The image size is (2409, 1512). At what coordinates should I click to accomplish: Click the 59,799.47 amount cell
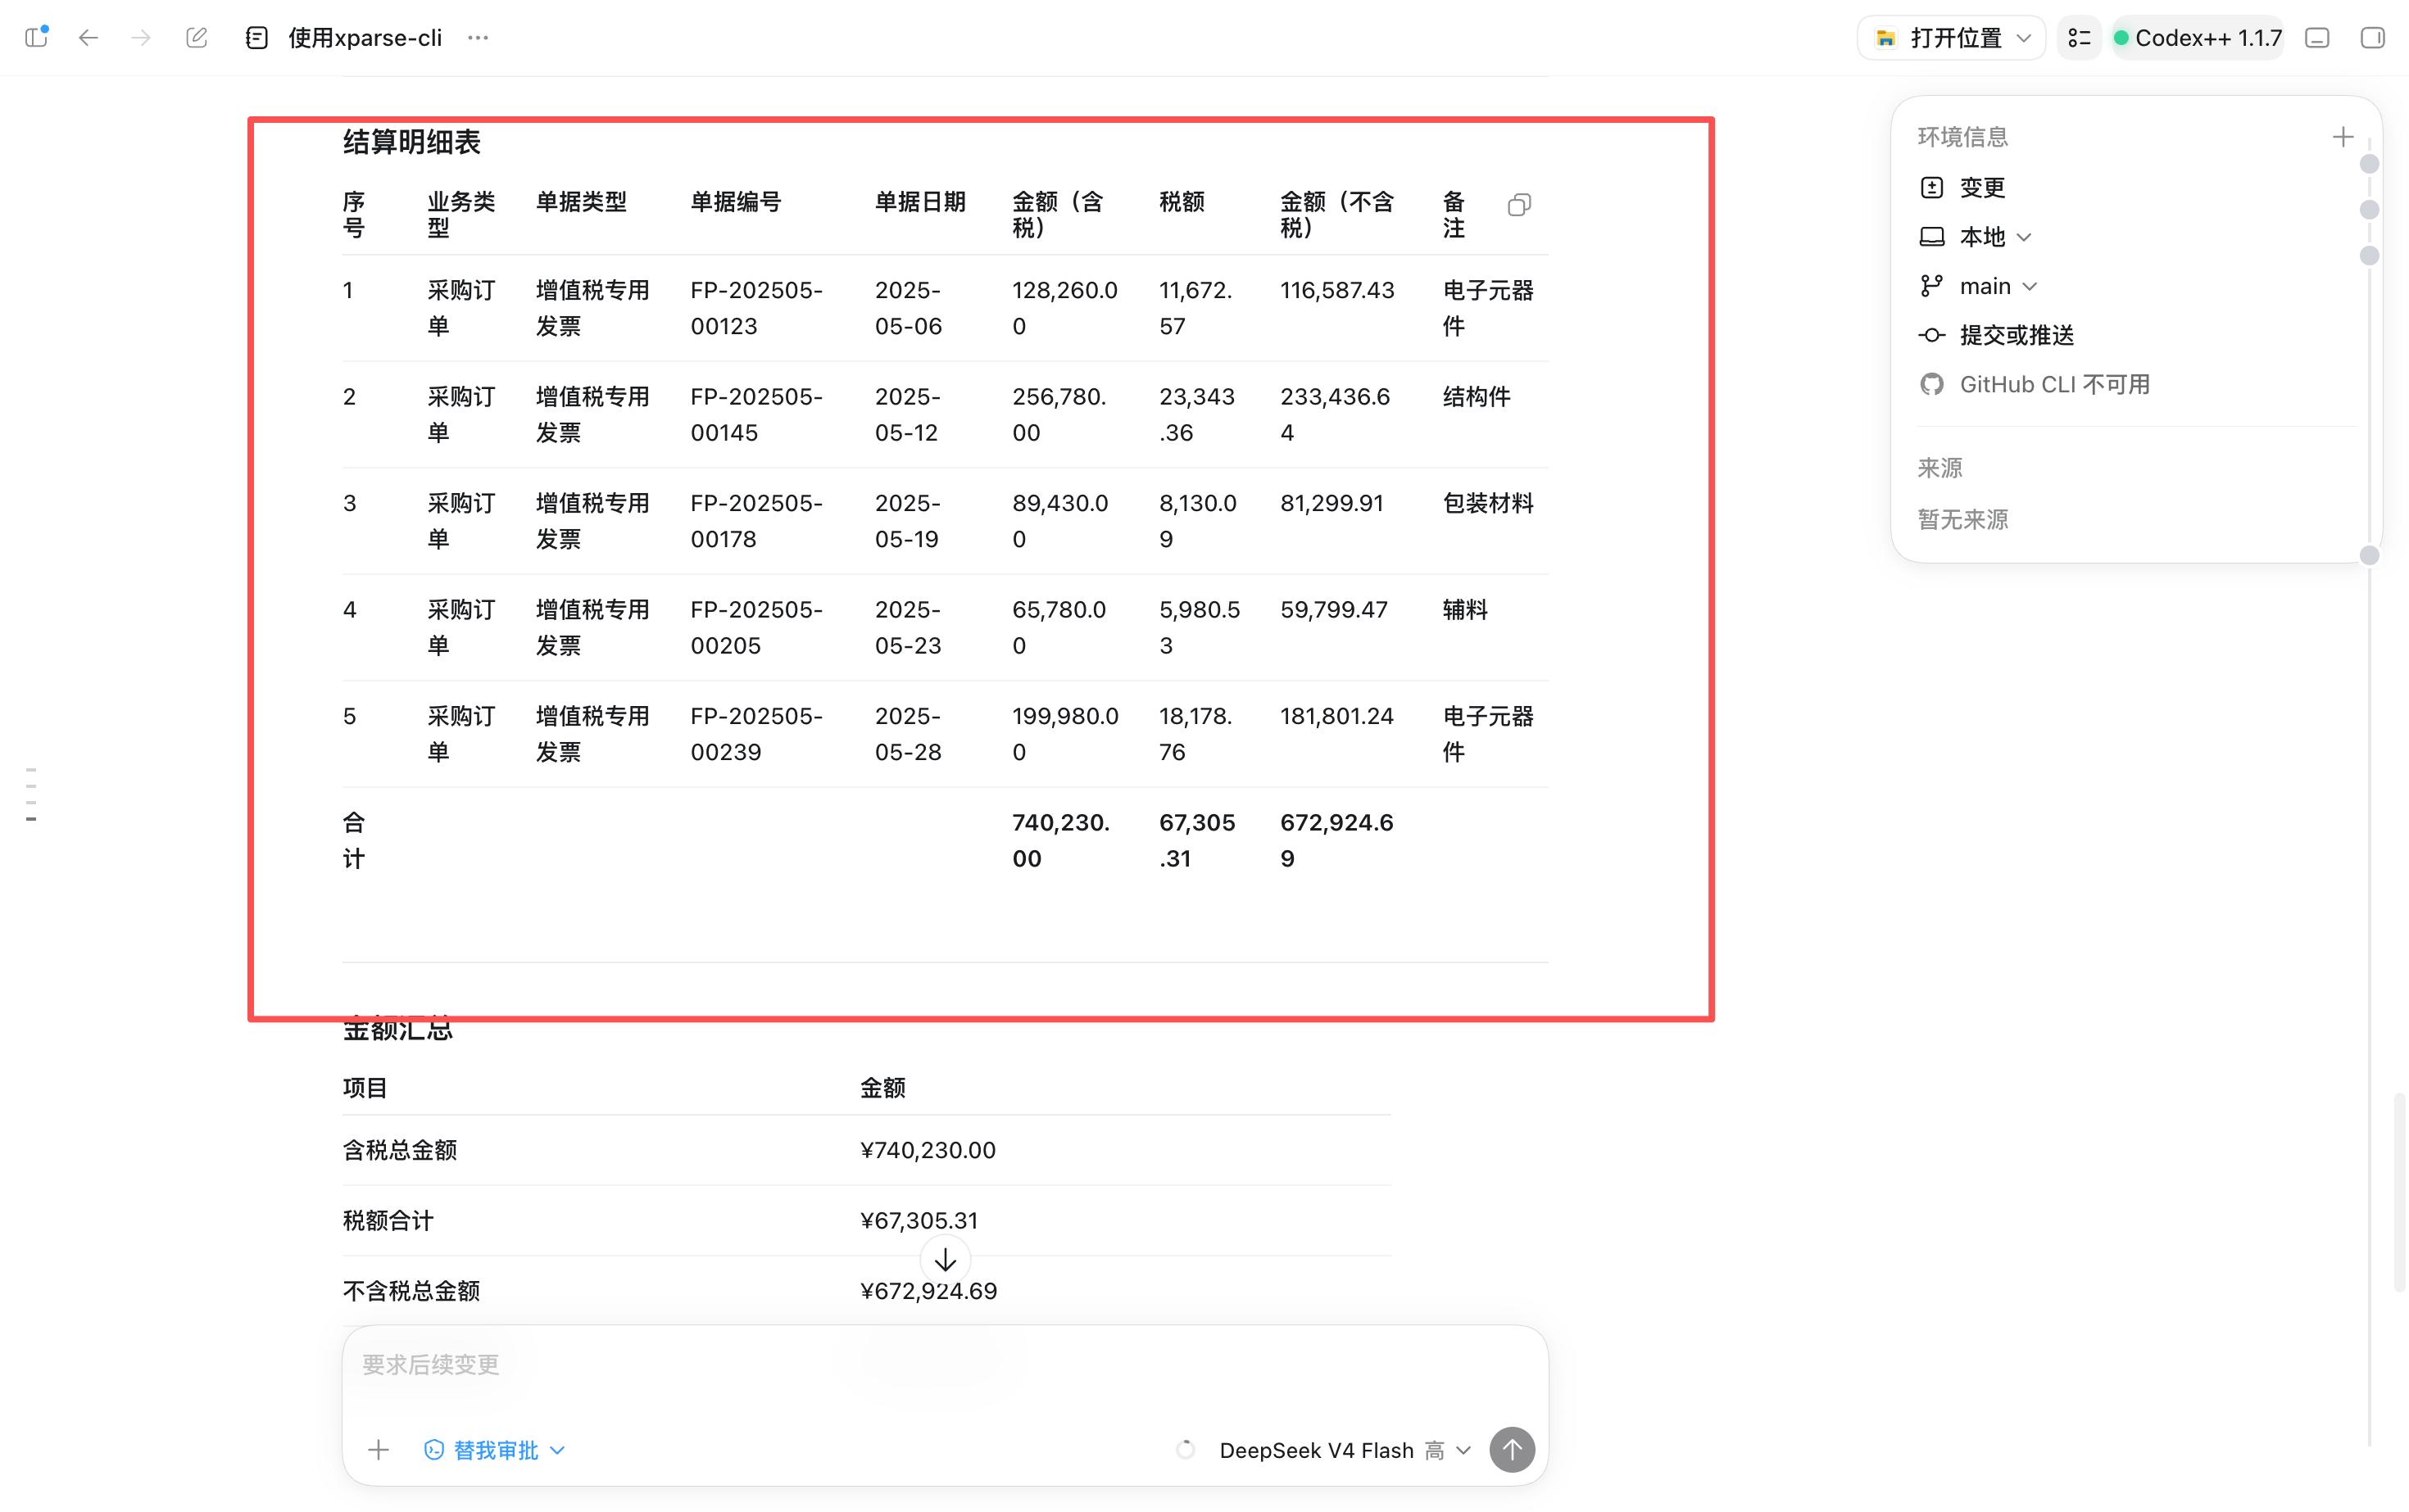(x=1334, y=610)
